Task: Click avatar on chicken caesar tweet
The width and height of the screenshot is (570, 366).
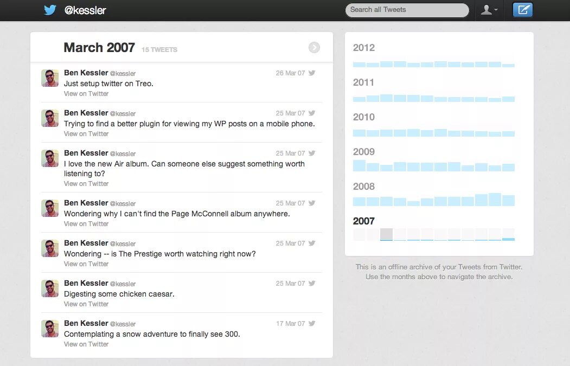Action: tap(50, 288)
